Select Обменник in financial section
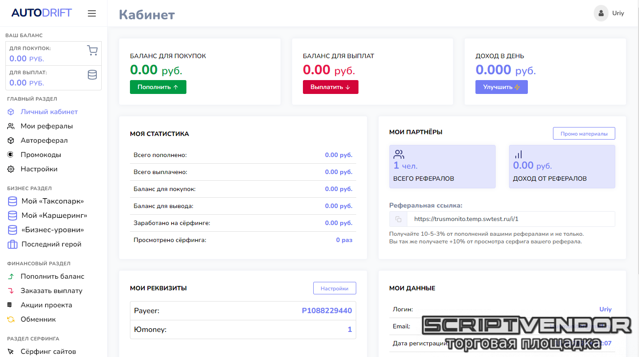639x357 pixels. [x=38, y=319]
